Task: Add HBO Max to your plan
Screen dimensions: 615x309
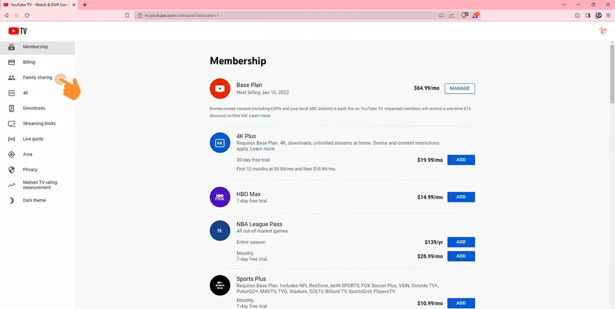Action: tap(461, 197)
